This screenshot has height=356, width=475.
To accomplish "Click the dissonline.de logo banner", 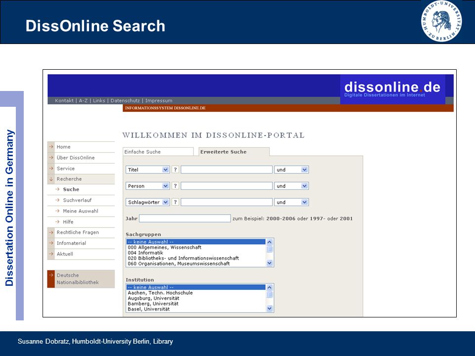I will click(392, 89).
